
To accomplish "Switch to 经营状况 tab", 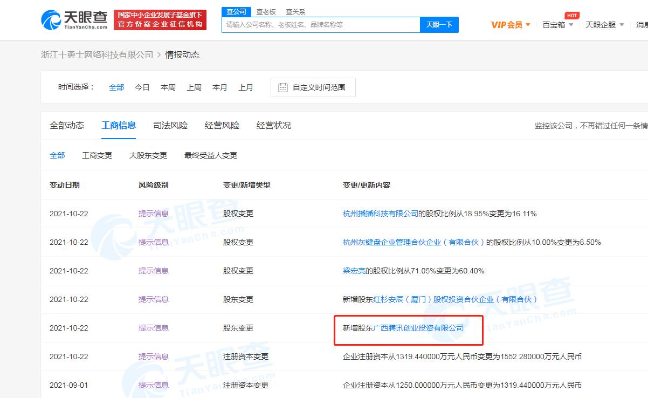I will tap(274, 125).
